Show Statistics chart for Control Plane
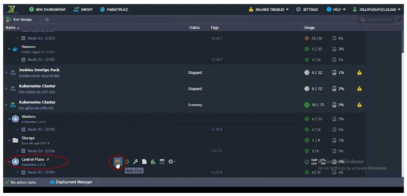Screen dimensions: 407x196 (153, 162)
